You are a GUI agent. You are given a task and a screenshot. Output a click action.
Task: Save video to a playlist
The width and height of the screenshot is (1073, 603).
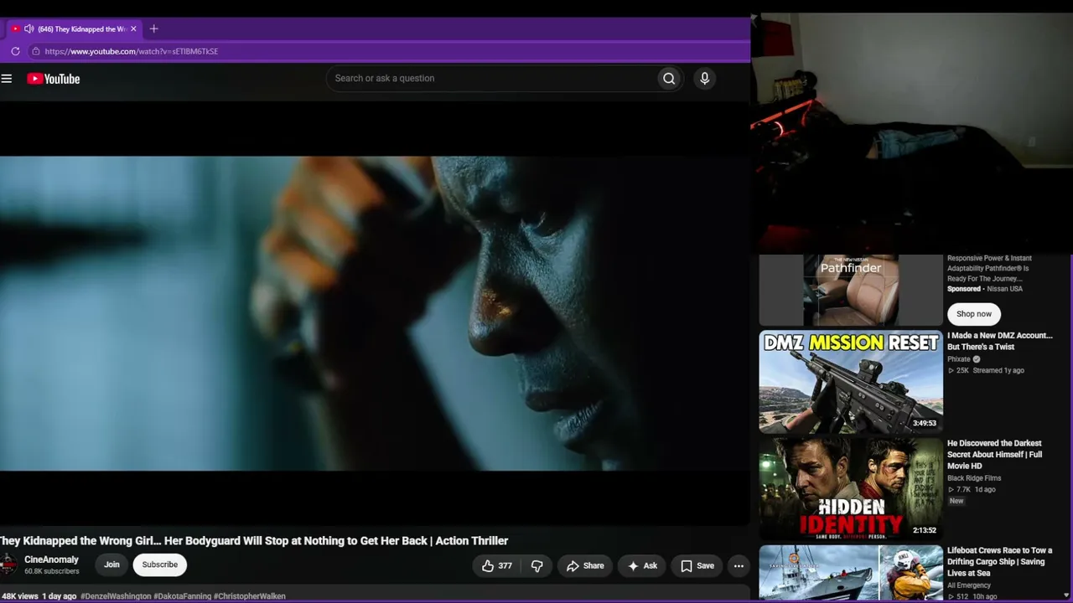(697, 566)
